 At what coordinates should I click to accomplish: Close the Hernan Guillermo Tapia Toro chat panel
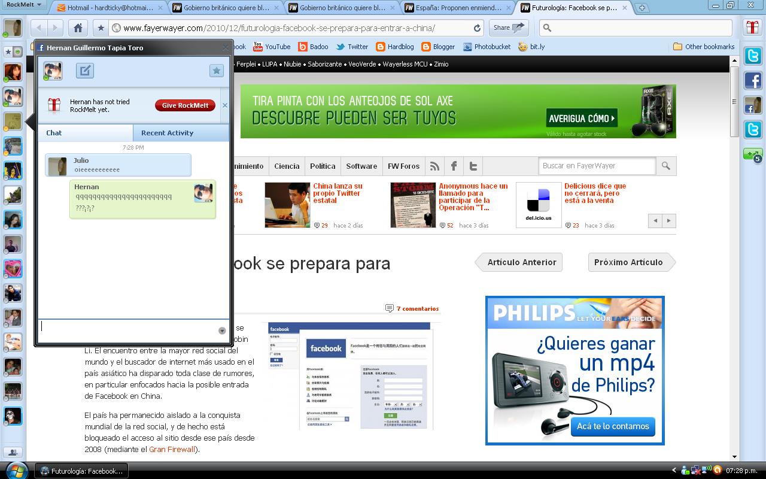[x=226, y=47]
